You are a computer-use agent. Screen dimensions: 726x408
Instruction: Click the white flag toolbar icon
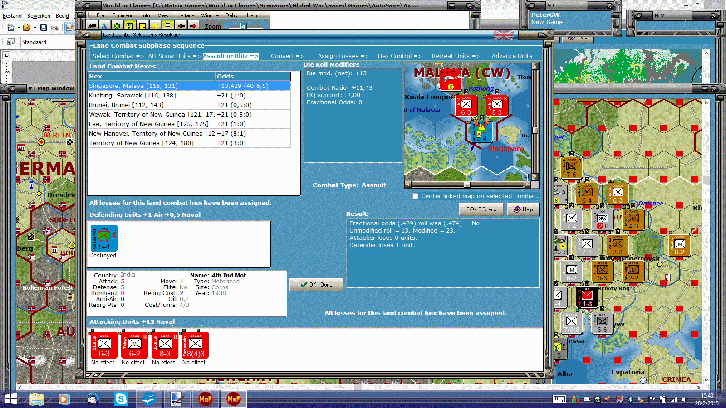[x=168, y=26]
